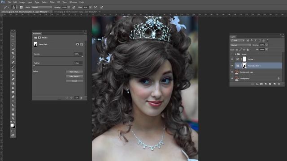Select the Gradient tool
287x161 pixels.
click(x=13, y=84)
